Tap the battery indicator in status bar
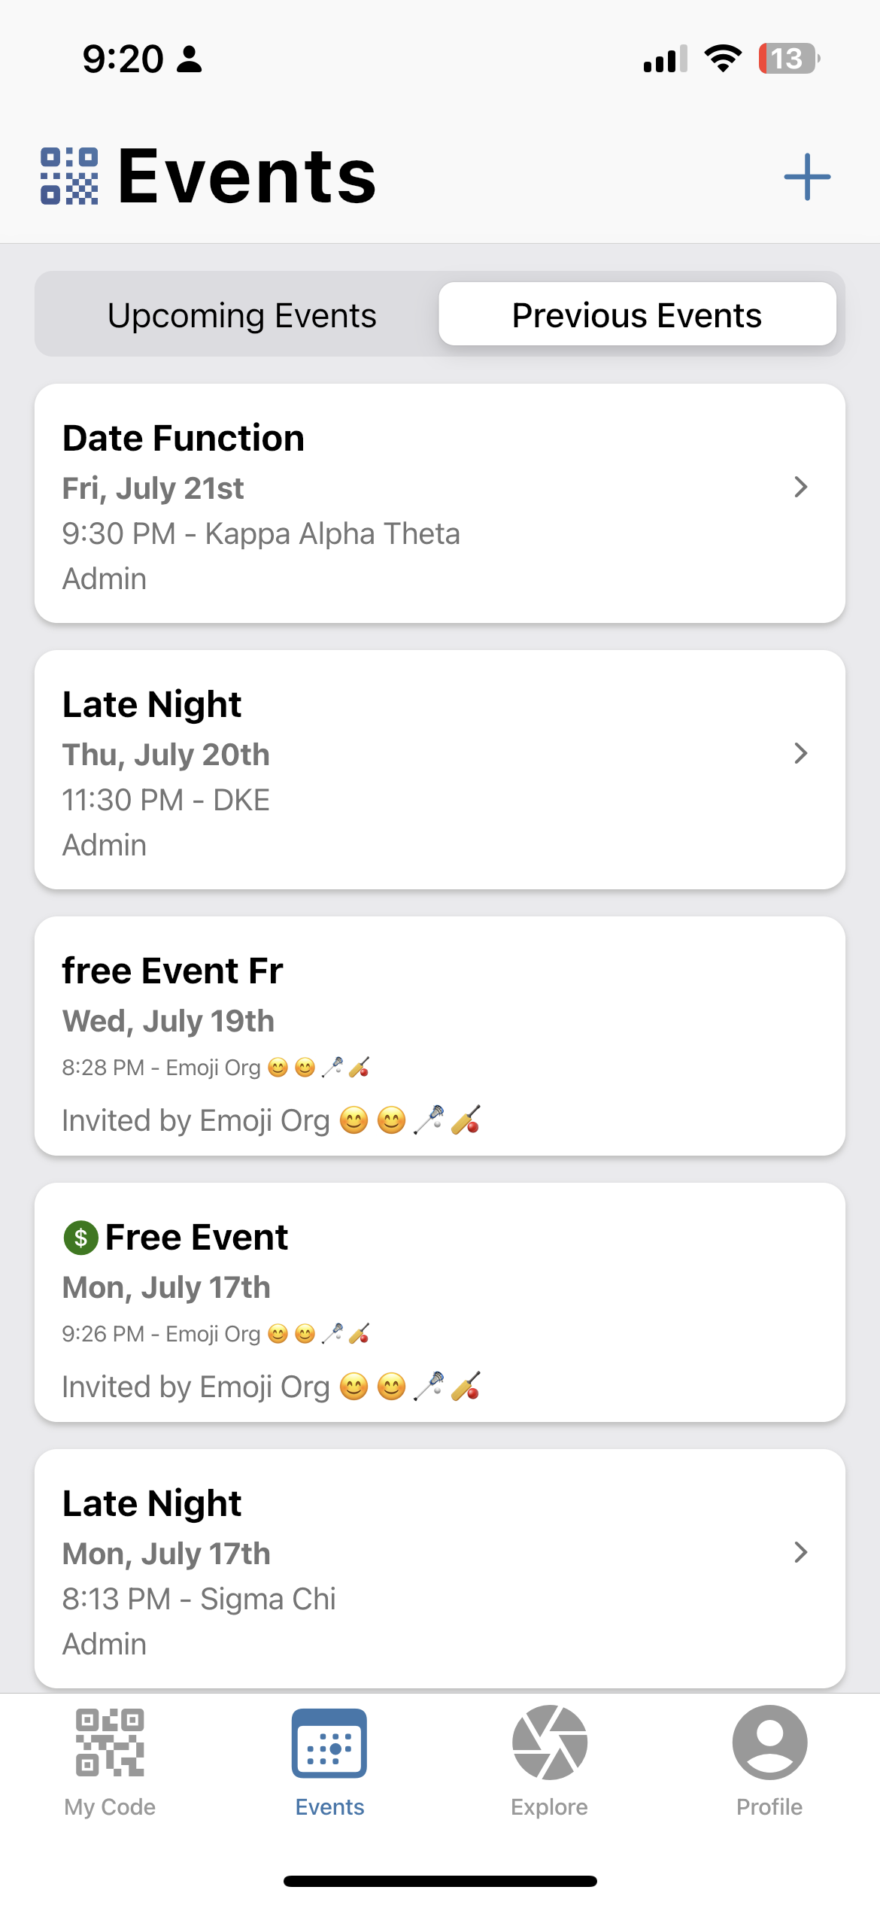 click(788, 59)
